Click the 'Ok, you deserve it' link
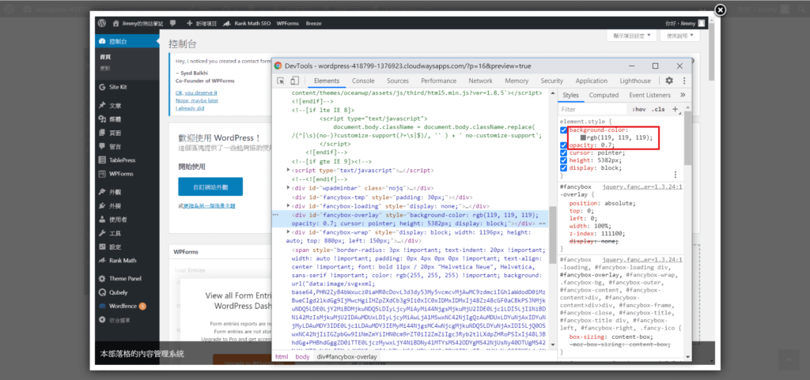 (198, 92)
